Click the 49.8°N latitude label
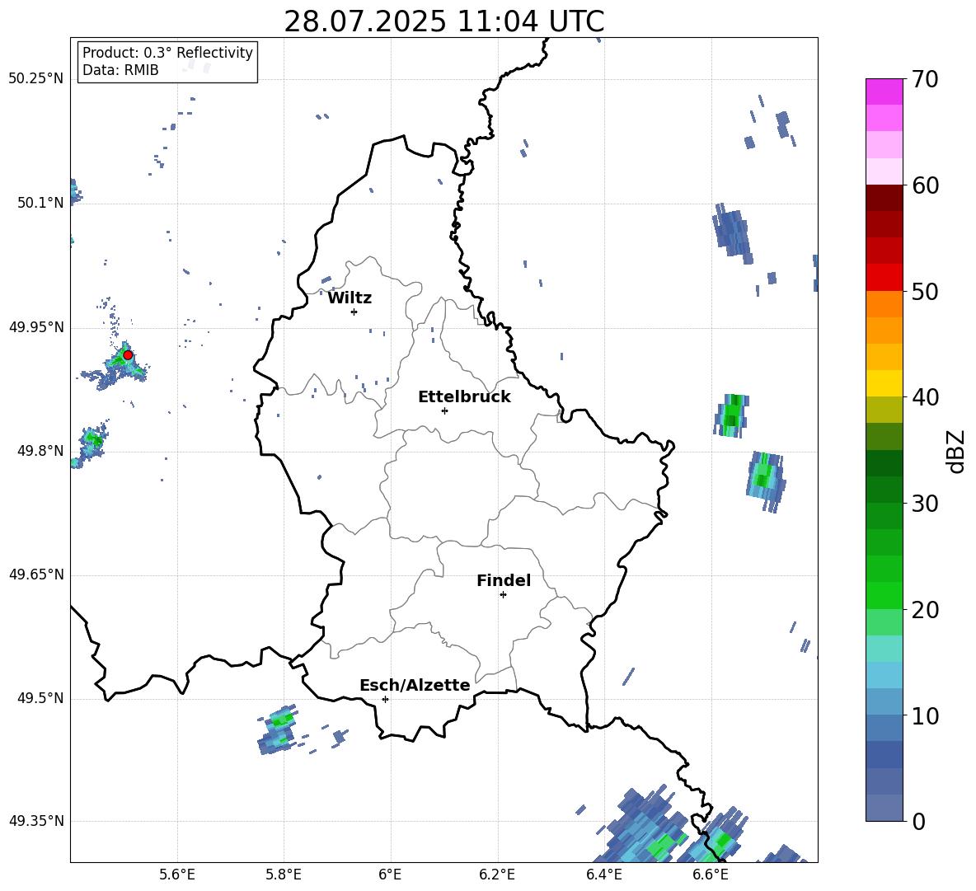The image size is (976, 891). (x=40, y=451)
